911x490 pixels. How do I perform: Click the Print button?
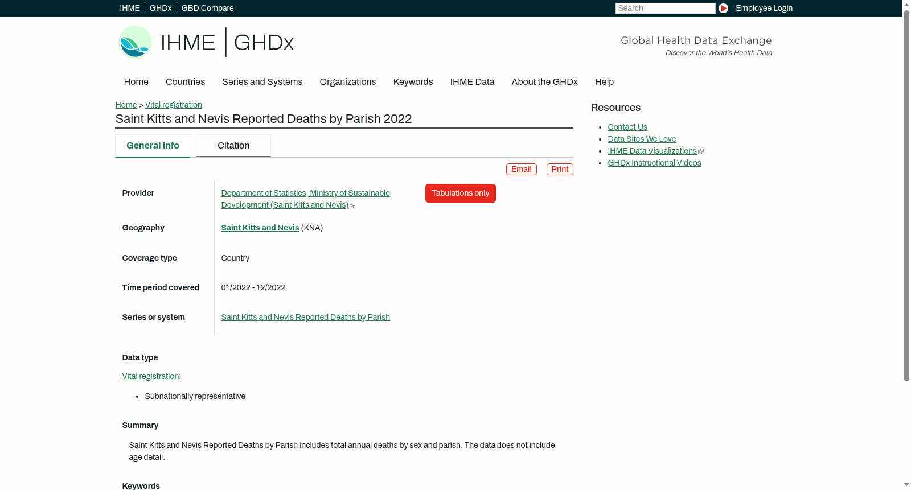[x=560, y=169]
